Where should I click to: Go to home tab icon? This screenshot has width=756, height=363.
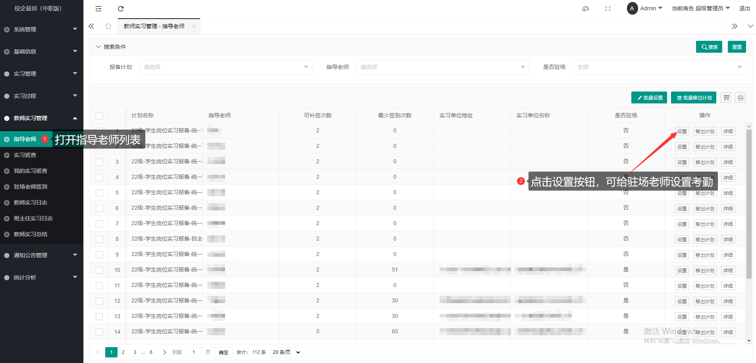pyautogui.click(x=108, y=26)
